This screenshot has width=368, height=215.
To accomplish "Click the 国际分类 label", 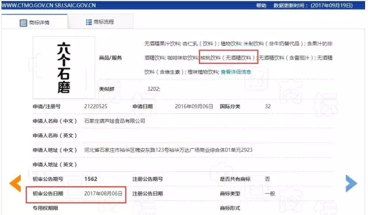I will [x=230, y=106].
